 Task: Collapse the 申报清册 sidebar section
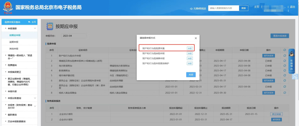tap(35, 28)
